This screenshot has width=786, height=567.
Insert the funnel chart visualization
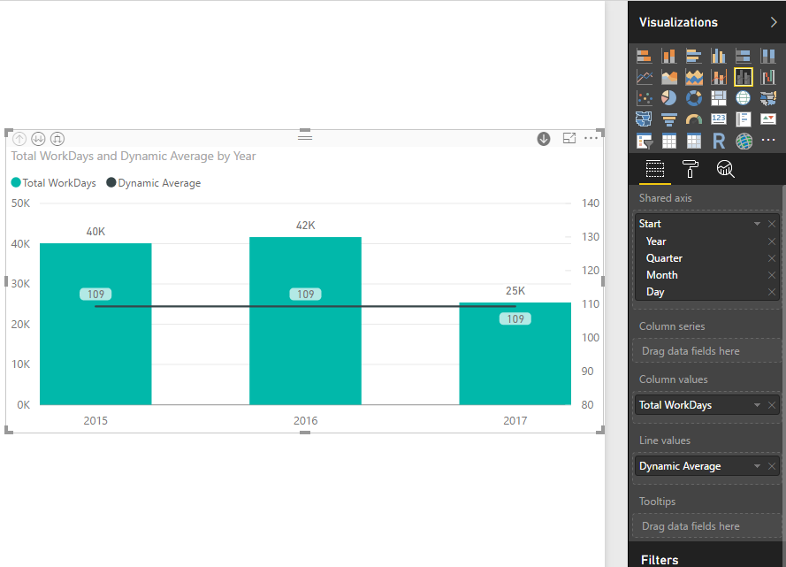pos(668,119)
